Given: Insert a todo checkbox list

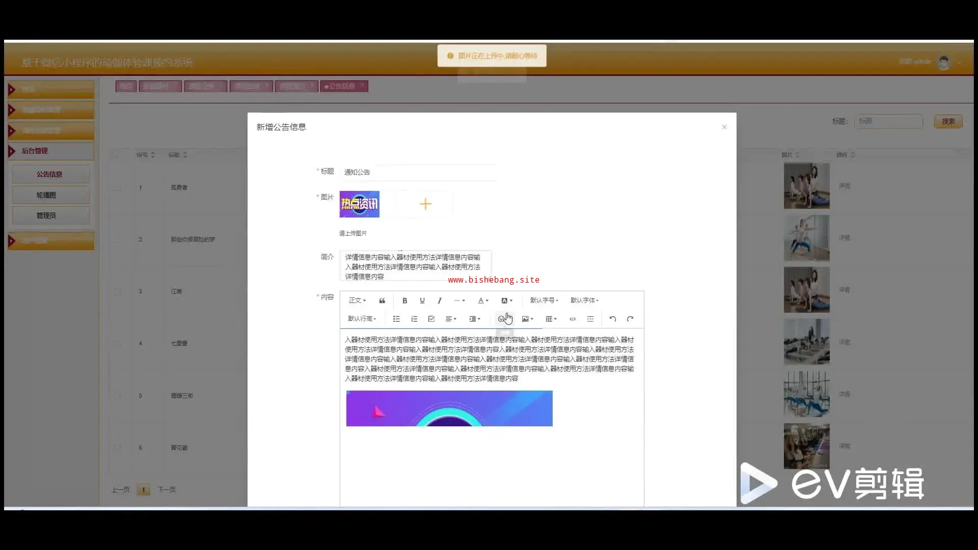Looking at the screenshot, I should click(431, 319).
